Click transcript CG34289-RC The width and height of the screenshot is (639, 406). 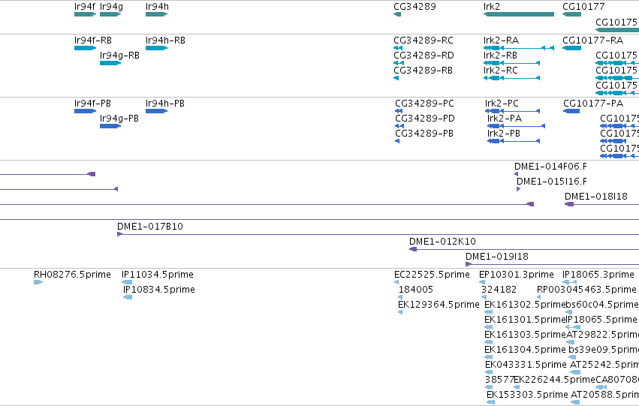click(x=398, y=48)
